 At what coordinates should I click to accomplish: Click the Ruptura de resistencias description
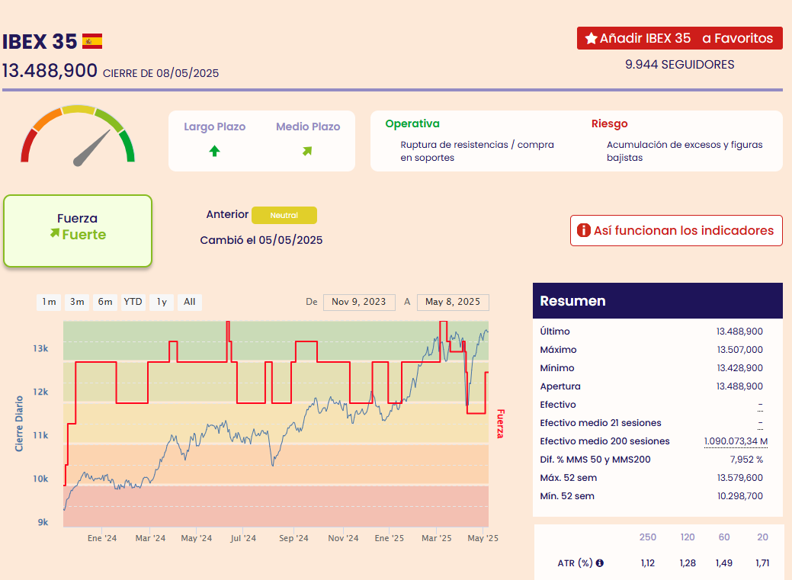(x=477, y=151)
